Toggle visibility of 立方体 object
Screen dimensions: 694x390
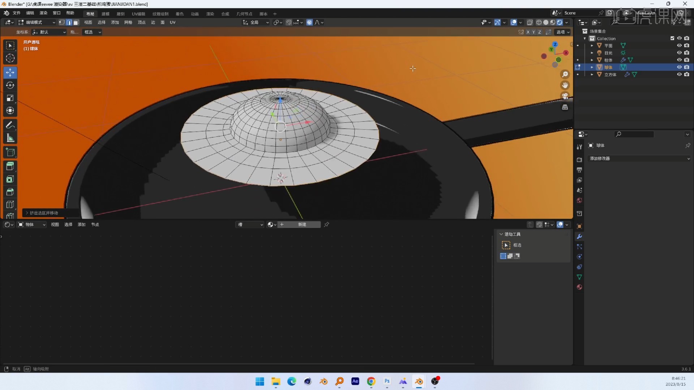click(679, 74)
